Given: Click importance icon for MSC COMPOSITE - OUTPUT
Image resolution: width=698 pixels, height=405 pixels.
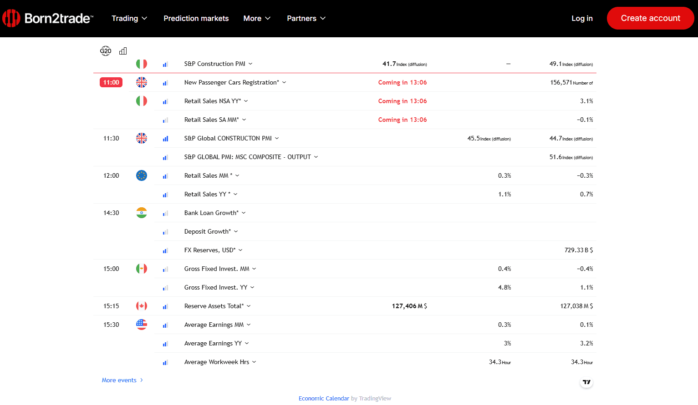Looking at the screenshot, I should [165, 158].
